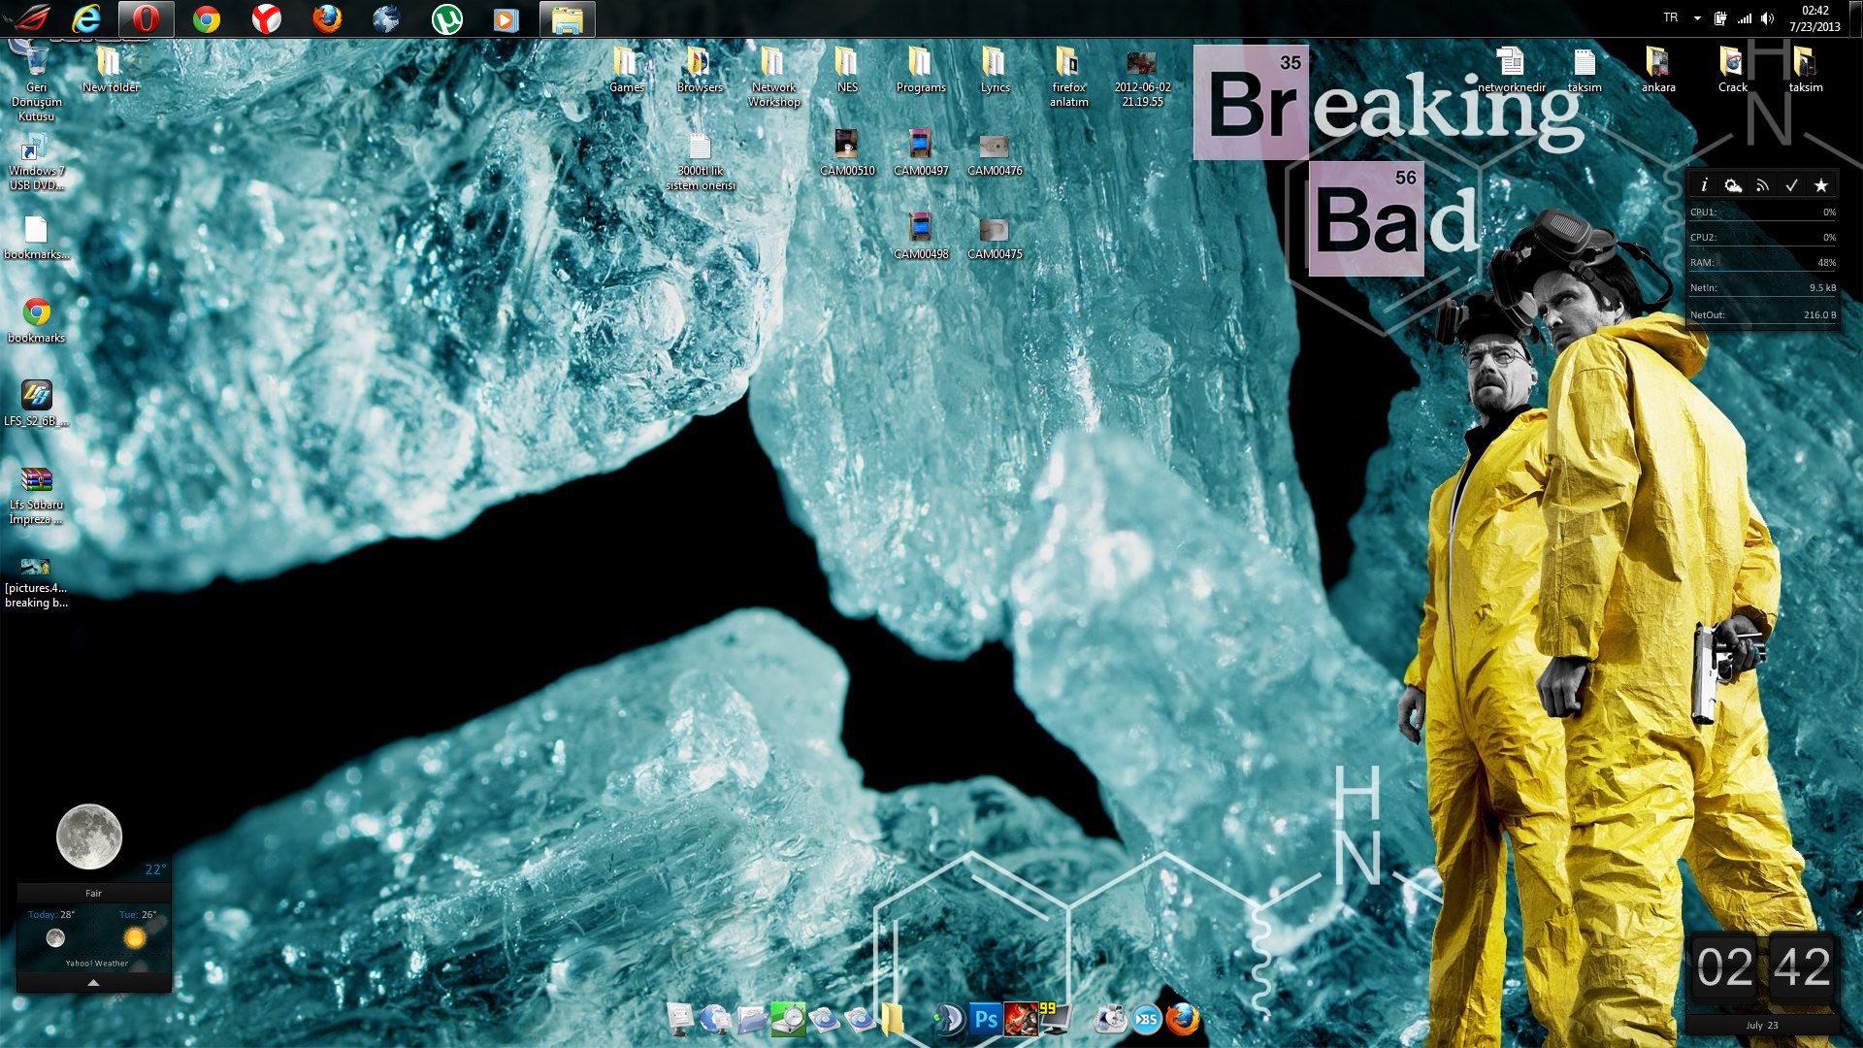Open uTorrent from the taskbar
Viewport: 1863px width, 1048px height.
[x=446, y=18]
